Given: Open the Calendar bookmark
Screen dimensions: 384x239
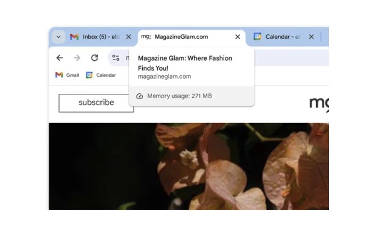Looking at the screenshot, I should pyautogui.click(x=101, y=75).
